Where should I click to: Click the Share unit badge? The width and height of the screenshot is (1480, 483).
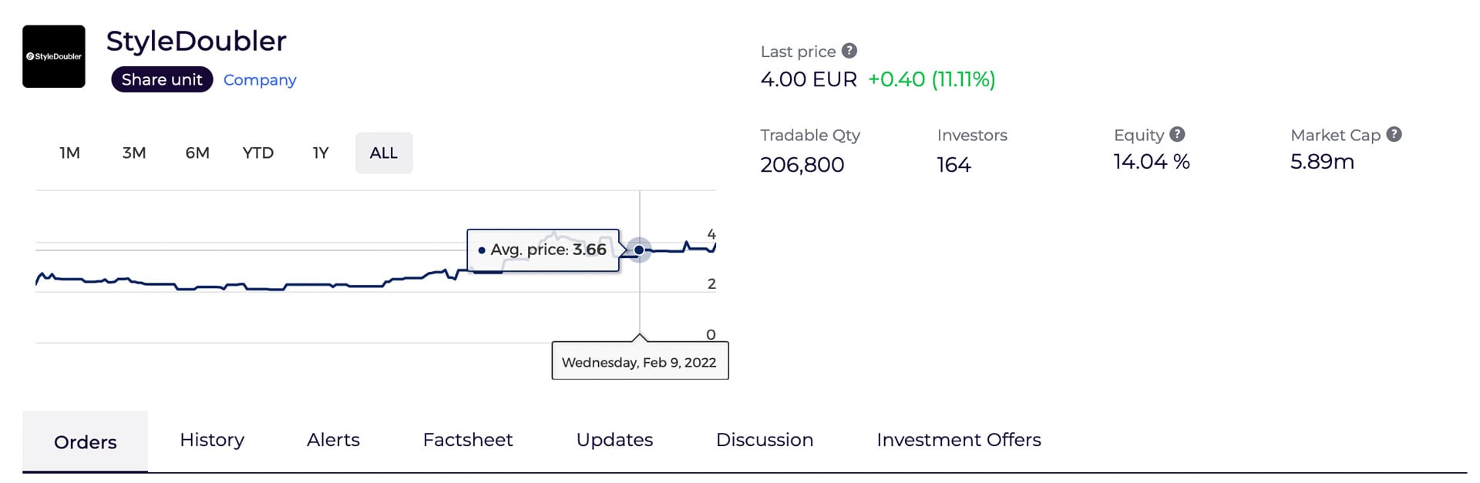(x=162, y=79)
